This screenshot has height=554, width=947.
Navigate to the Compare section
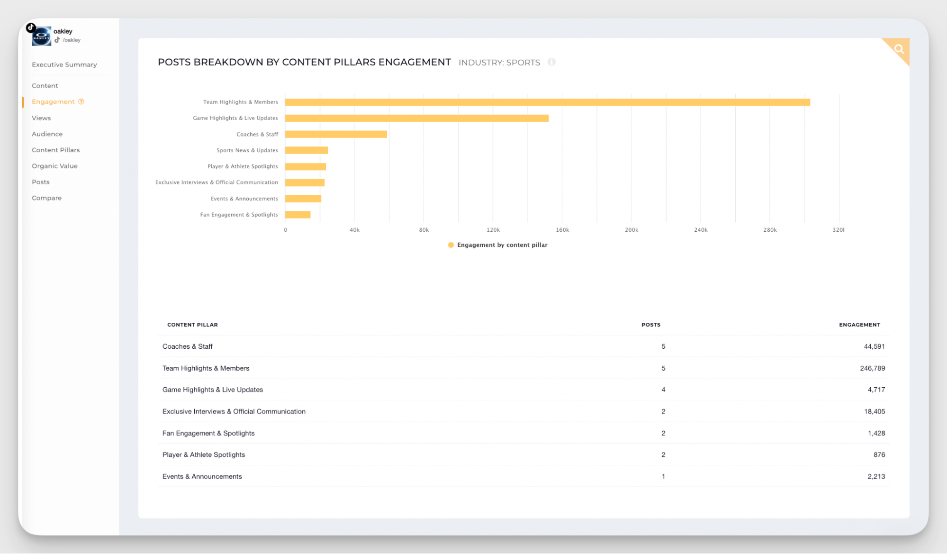coord(46,198)
